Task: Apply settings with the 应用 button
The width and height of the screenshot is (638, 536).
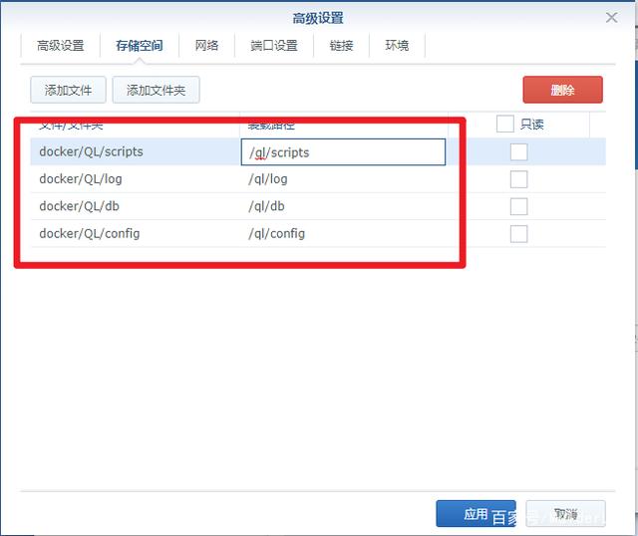Action: (x=476, y=514)
